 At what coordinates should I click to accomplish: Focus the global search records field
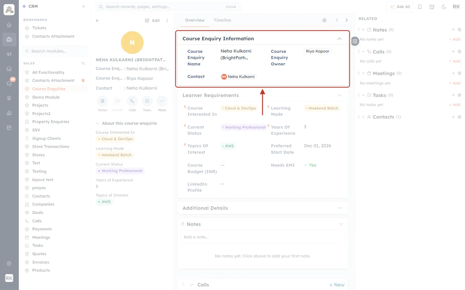pyautogui.click(x=168, y=7)
